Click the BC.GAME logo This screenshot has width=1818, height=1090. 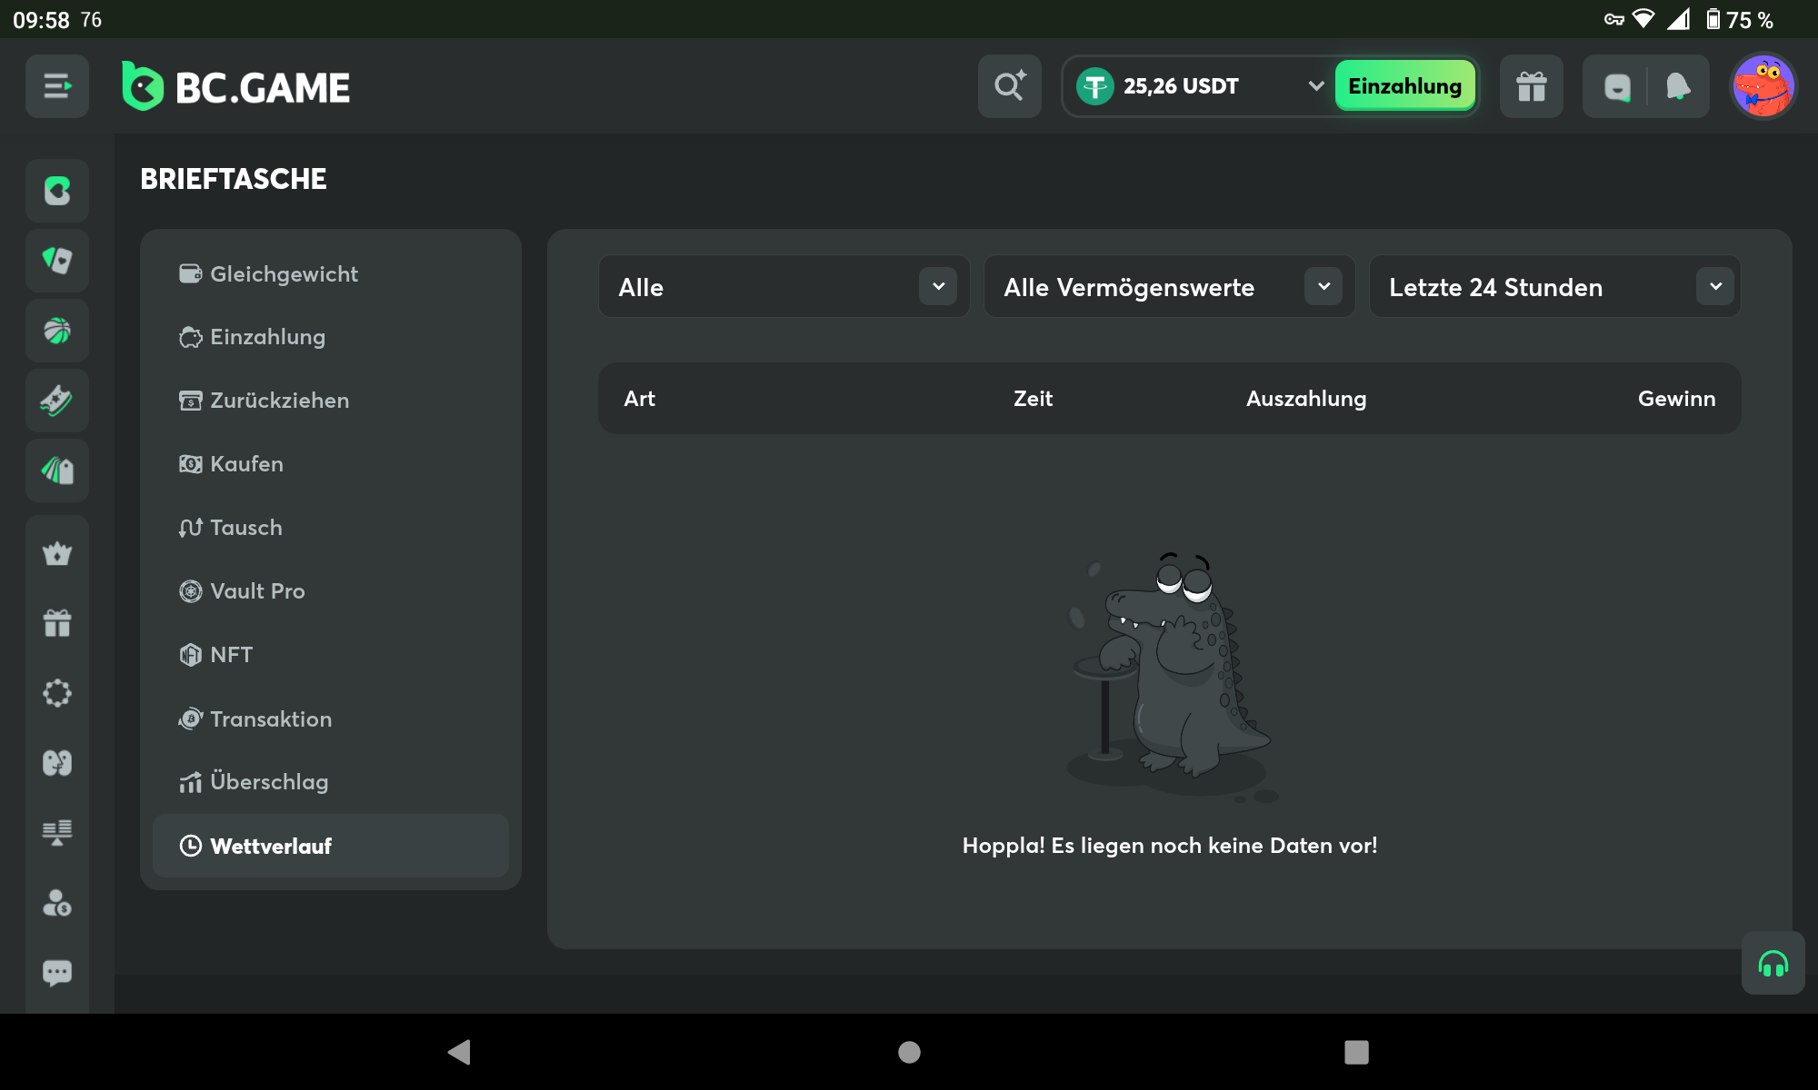coord(235,86)
